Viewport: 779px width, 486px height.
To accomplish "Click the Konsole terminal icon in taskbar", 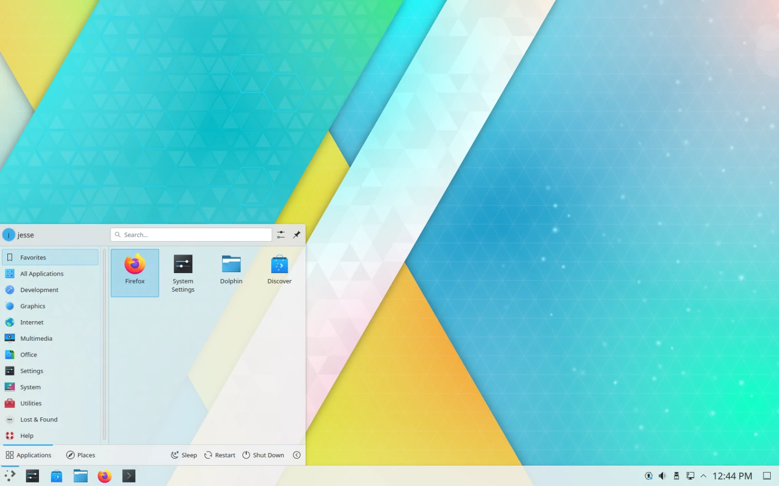I will pyautogui.click(x=129, y=476).
